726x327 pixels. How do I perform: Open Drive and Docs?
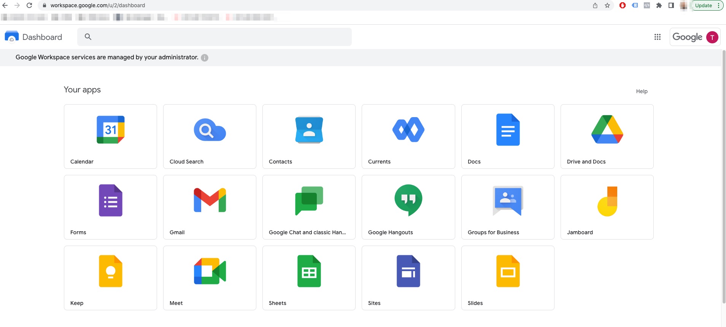click(x=607, y=130)
